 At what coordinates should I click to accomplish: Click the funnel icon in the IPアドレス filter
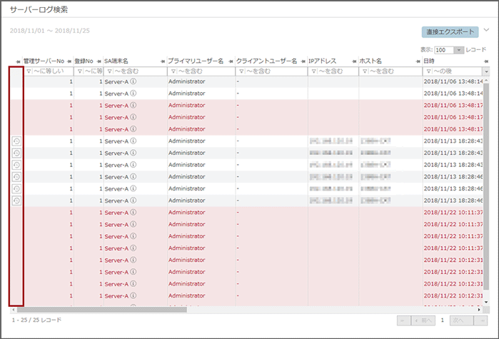(313, 71)
